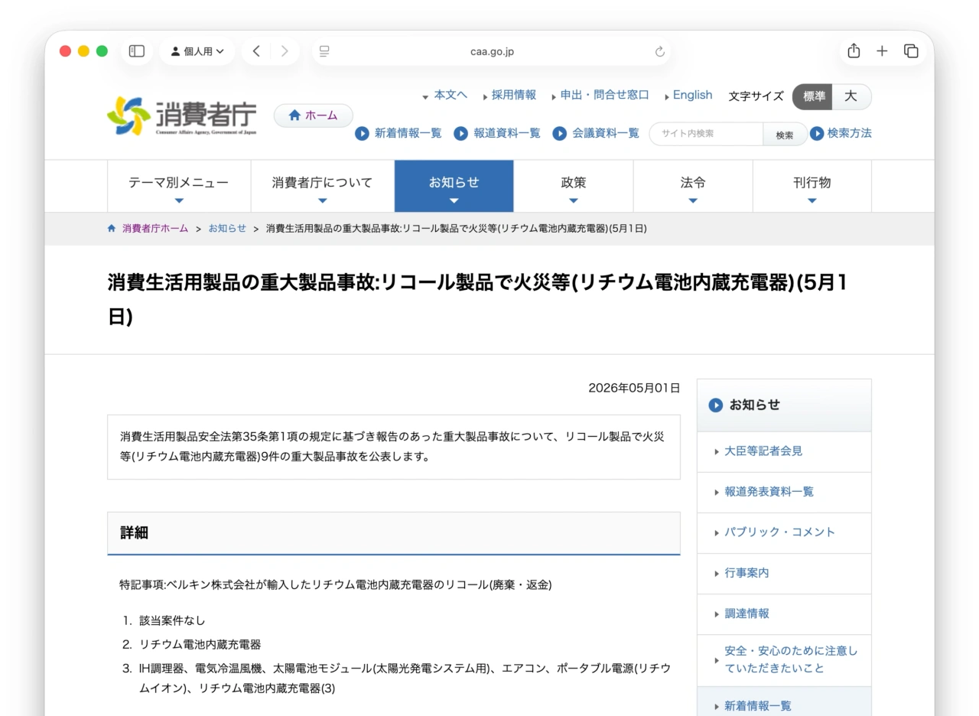
Task: Click the サイト内検索 search field
Action: tap(706, 134)
